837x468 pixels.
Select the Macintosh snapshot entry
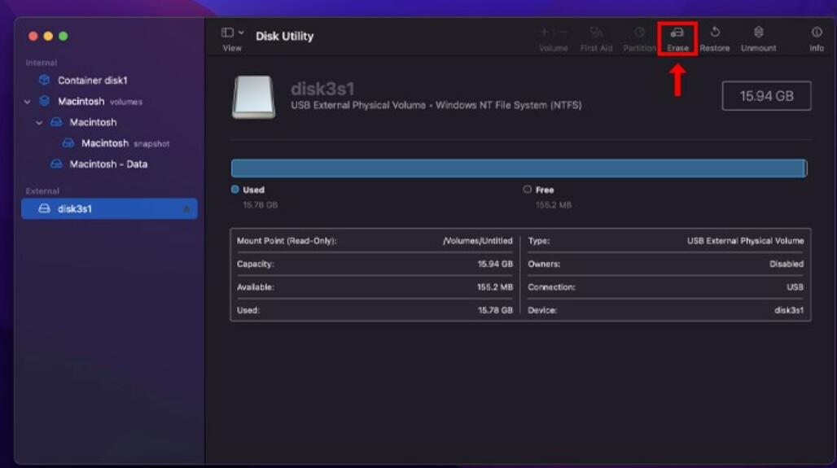tap(105, 143)
